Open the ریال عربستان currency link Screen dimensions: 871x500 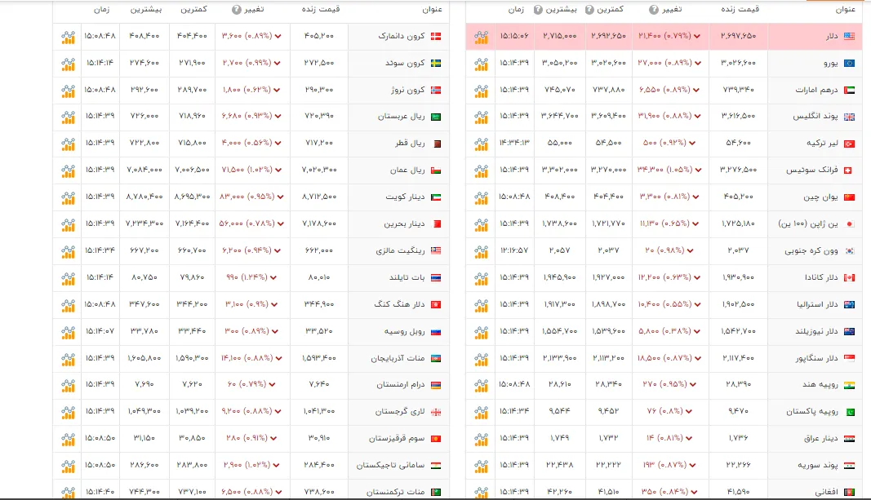coord(402,117)
